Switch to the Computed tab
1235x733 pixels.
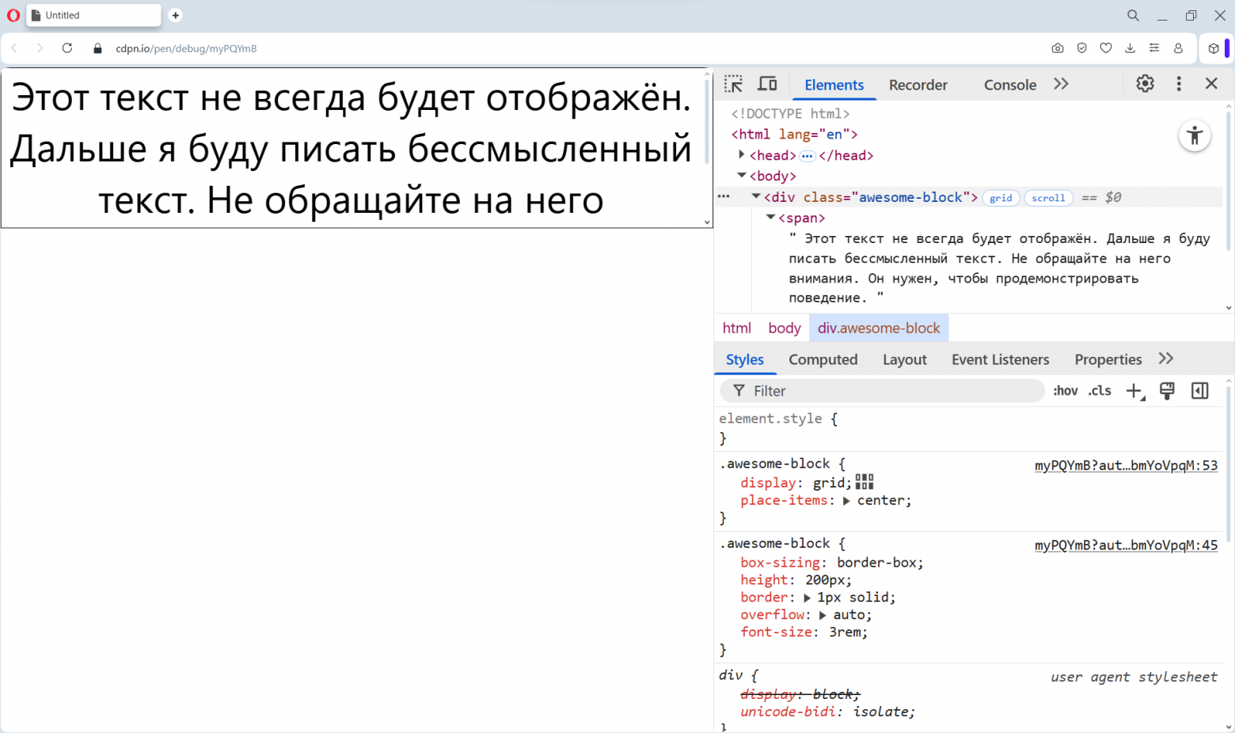(x=823, y=359)
